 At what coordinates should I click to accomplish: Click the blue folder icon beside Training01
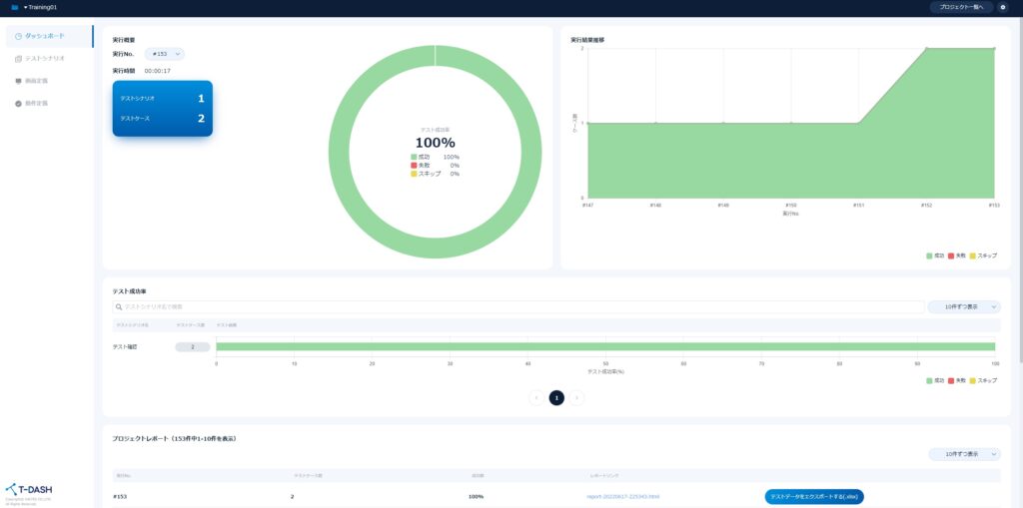pyautogui.click(x=14, y=7)
